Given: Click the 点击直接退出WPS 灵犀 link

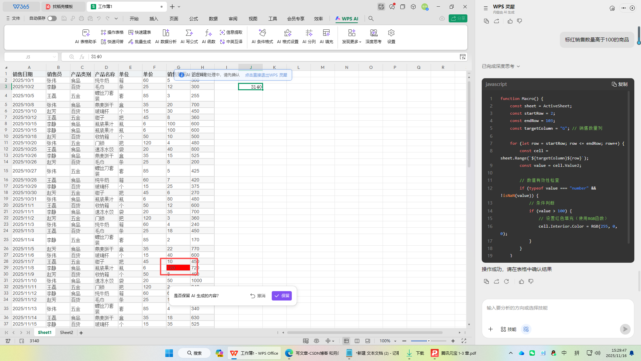Looking at the screenshot, I should pos(266,75).
